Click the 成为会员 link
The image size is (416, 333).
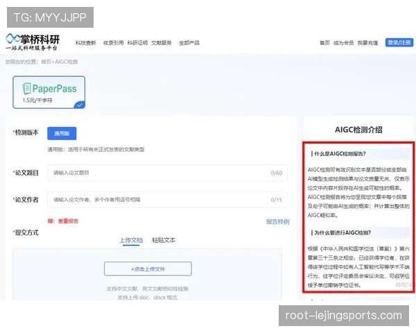pyautogui.click(x=344, y=43)
